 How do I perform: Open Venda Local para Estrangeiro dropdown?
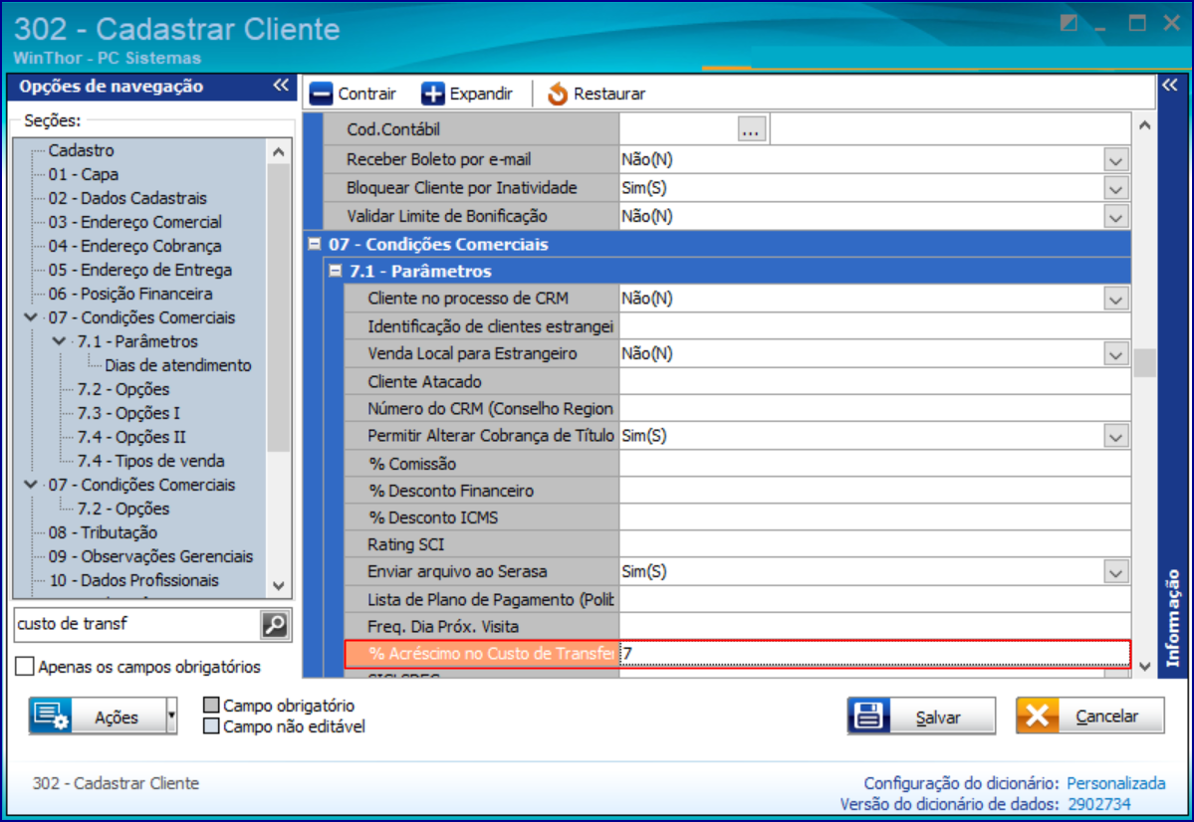[1115, 354]
